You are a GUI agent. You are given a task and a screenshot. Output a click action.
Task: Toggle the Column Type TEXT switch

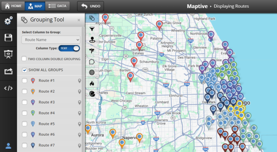[x=69, y=48]
